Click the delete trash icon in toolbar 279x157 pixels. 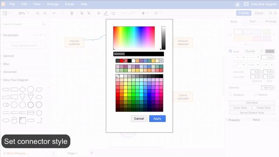(x=71, y=13)
